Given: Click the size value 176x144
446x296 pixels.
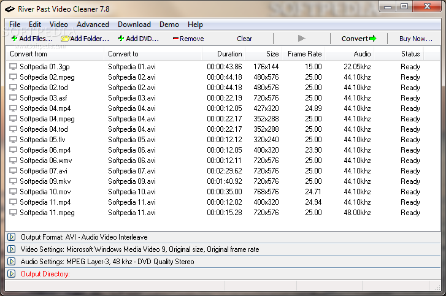Looking at the screenshot, I should pyautogui.click(x=266, y=66).
